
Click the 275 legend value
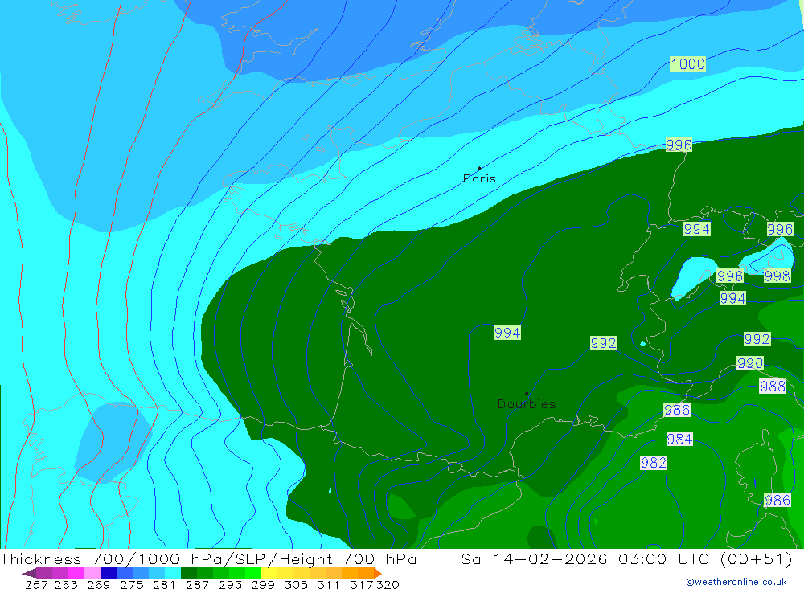coord(131,585)
